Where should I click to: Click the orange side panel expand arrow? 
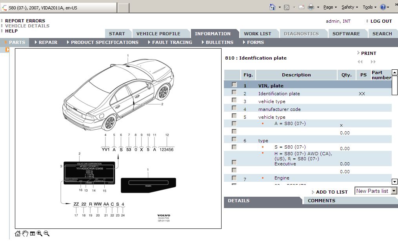7,50
